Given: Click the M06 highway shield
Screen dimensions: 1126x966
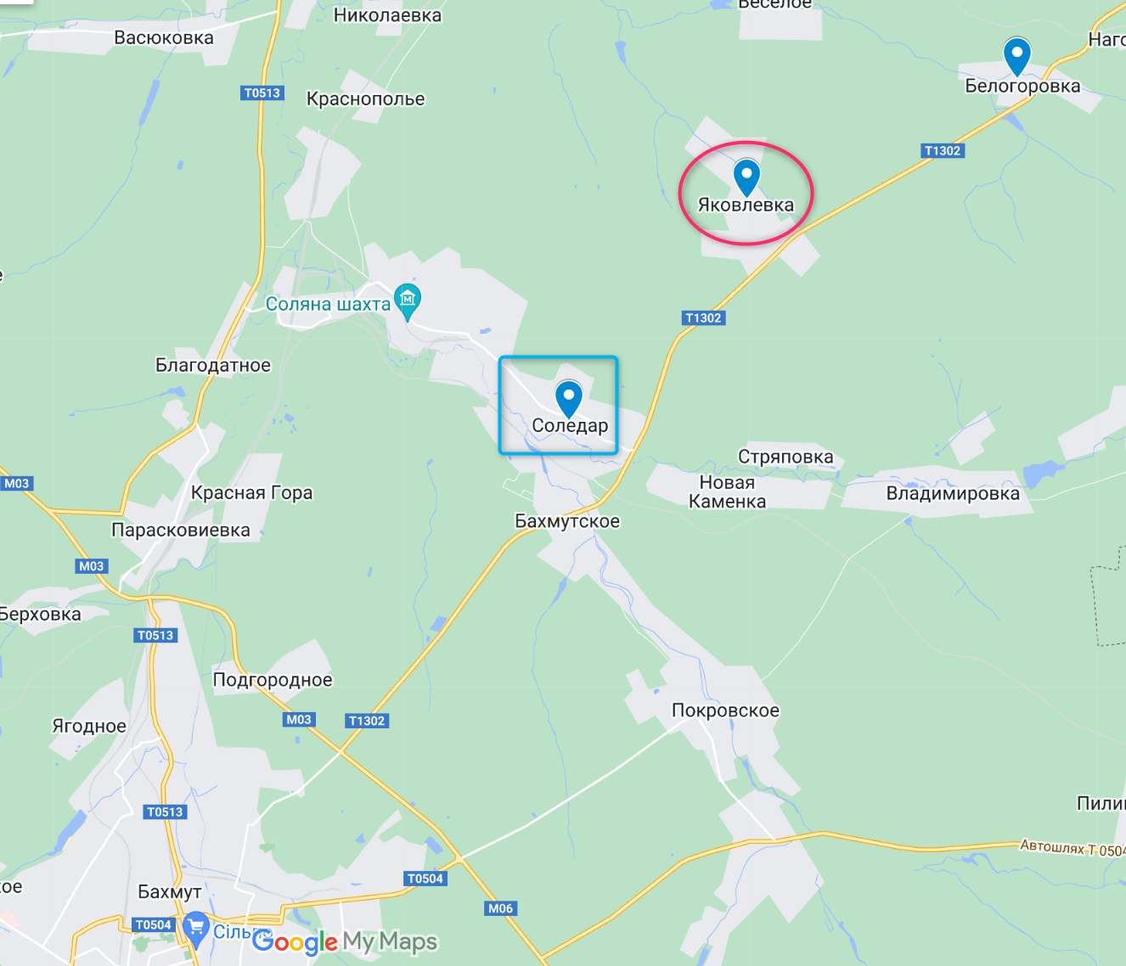Looking at the screenshot, I should (x=500, y=908).
